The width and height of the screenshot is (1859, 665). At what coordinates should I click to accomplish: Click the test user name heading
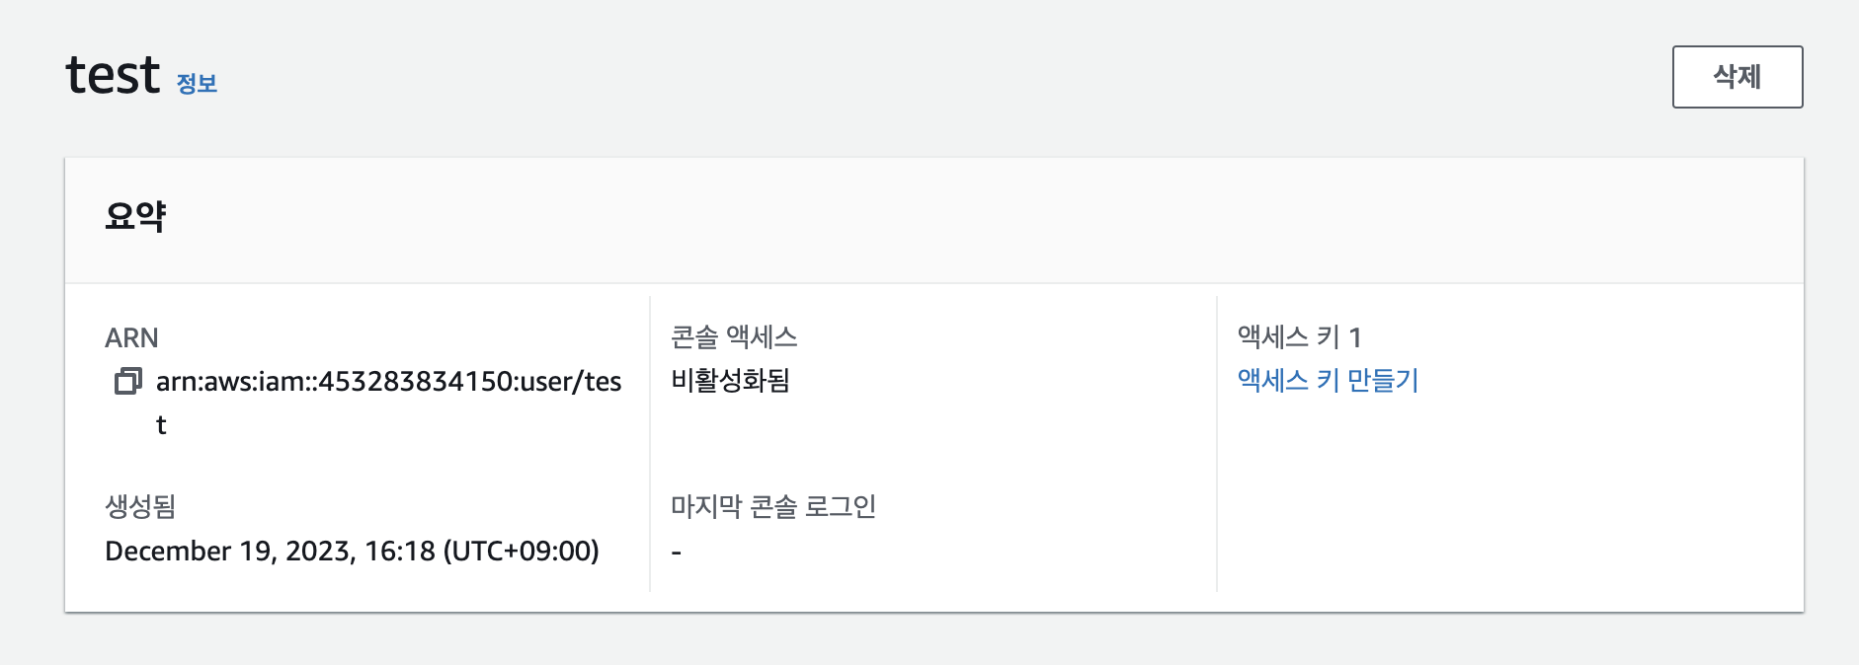click(113, 75)
